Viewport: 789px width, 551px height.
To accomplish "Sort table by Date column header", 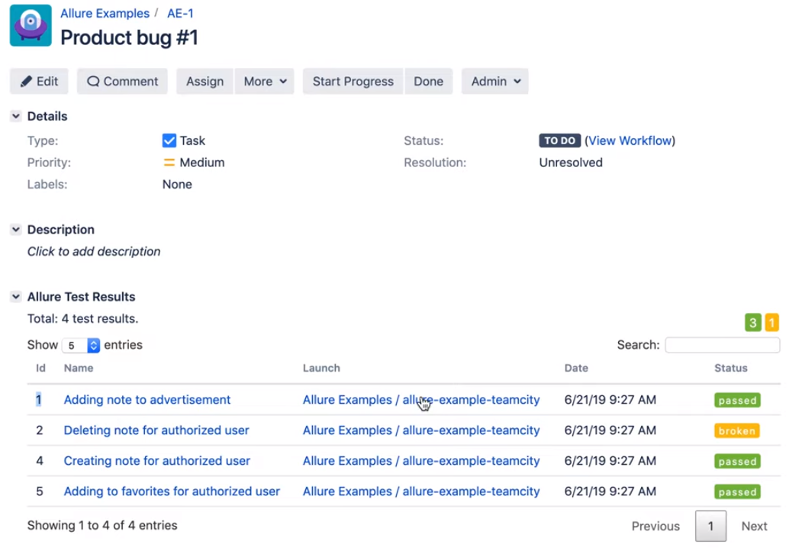I will click(x=576, y=369).
